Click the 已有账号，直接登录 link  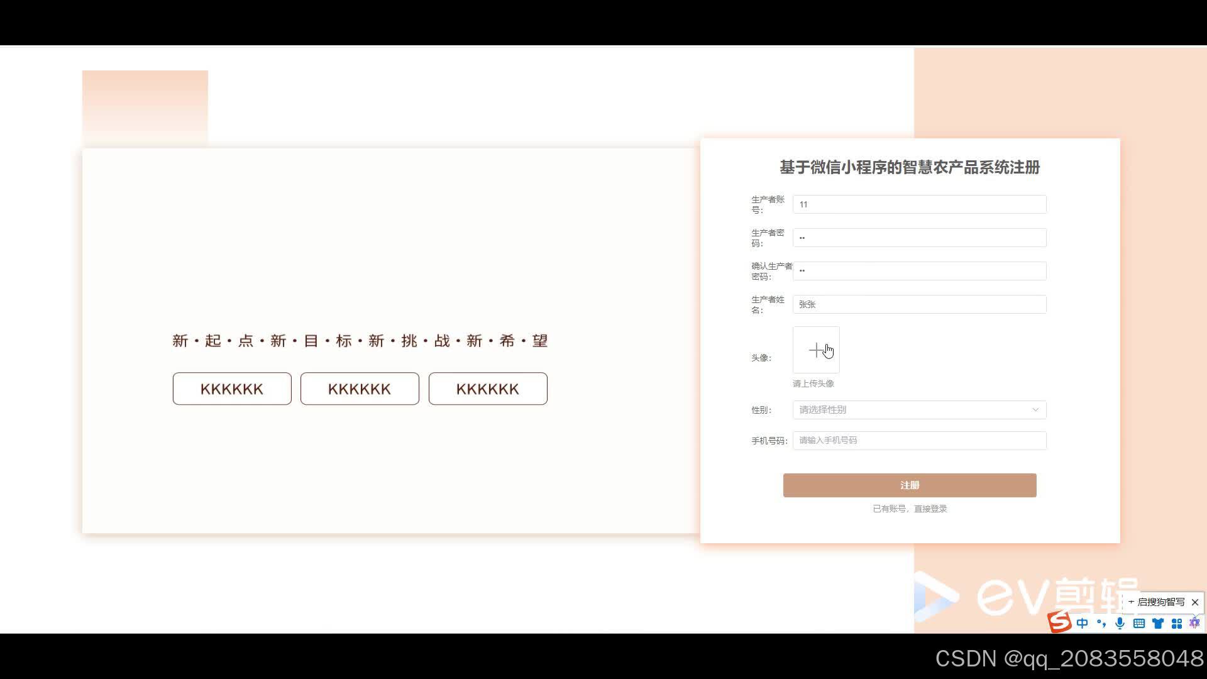pyautogui.click(x=910, y=509)
